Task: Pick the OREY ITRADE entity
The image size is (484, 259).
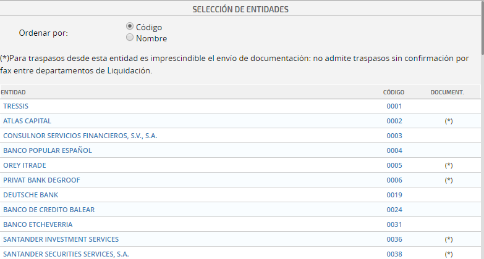Action: click(x=25, y=165)
